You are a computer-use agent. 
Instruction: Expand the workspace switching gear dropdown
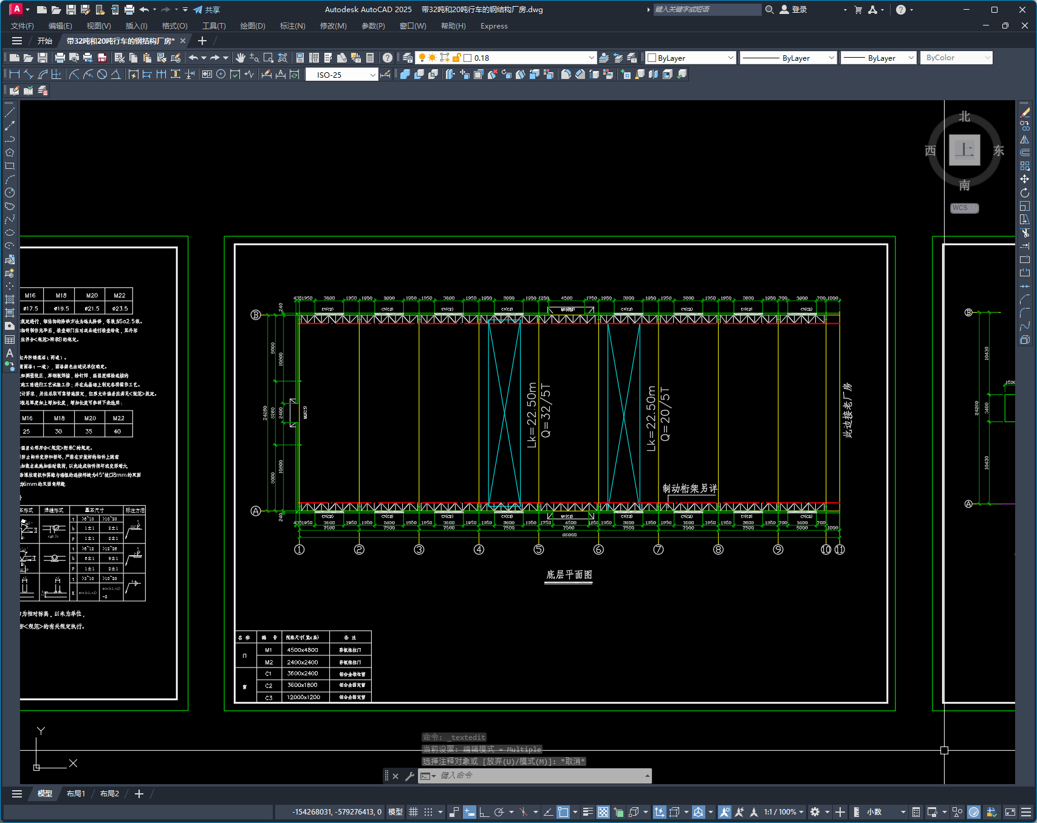(x=827, y=812)
